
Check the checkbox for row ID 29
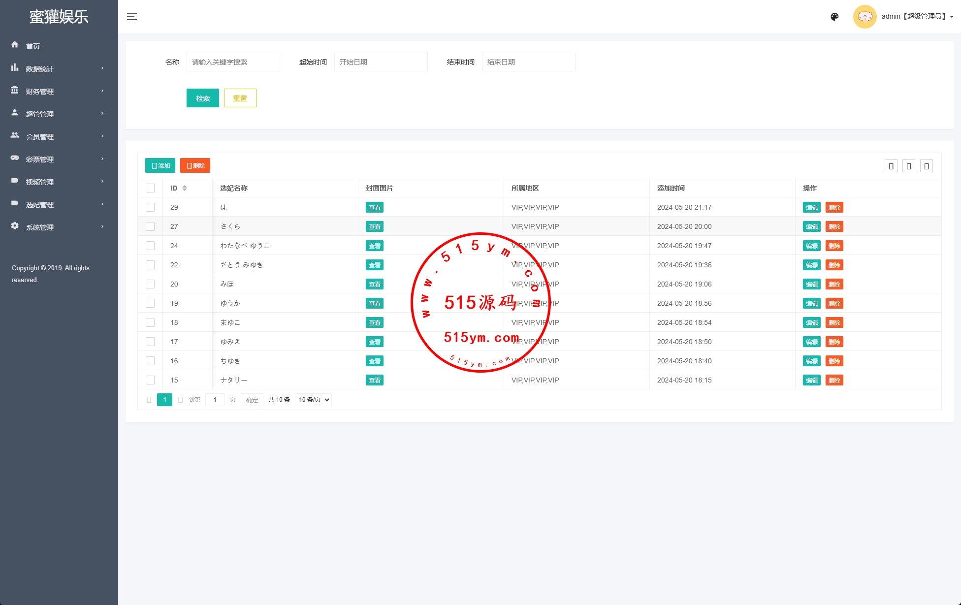tap(150, 207)
